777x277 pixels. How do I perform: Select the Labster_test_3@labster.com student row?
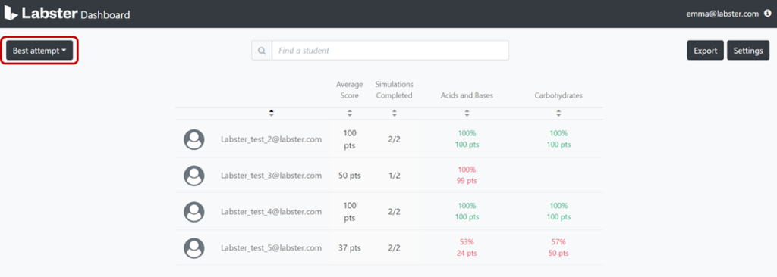pos(389,175)
